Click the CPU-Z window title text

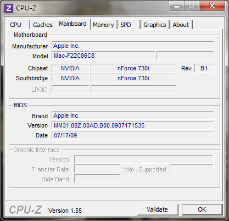tap(26, 8)
